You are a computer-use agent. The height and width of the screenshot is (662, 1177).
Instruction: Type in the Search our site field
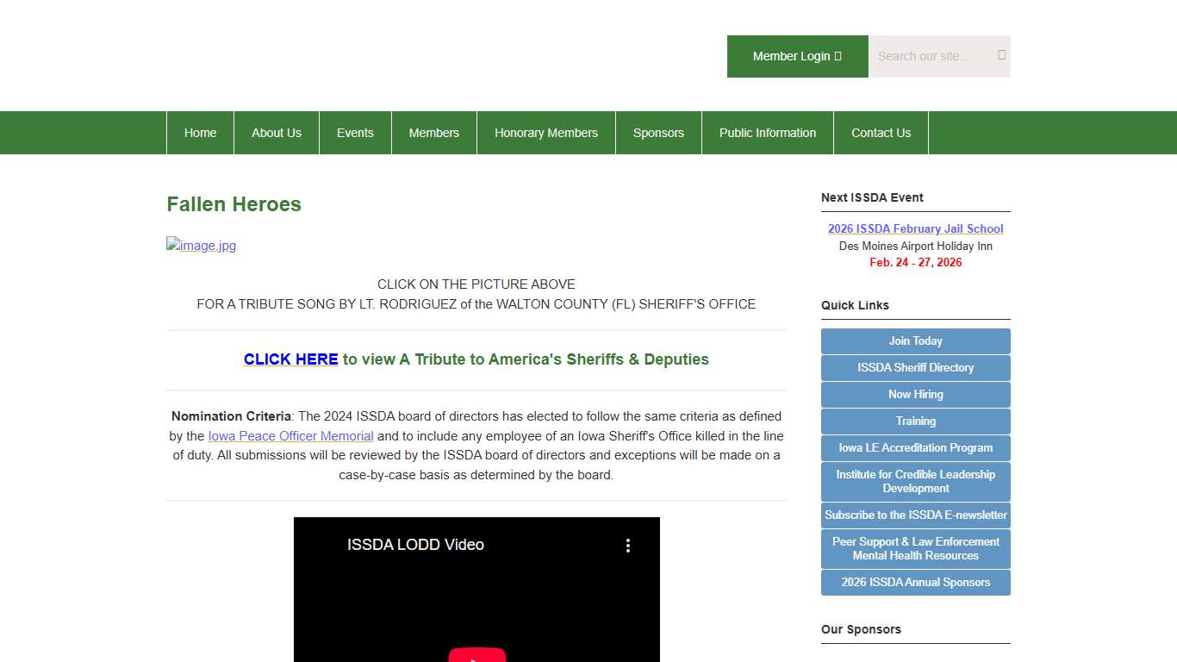click(x=931, y=56)
